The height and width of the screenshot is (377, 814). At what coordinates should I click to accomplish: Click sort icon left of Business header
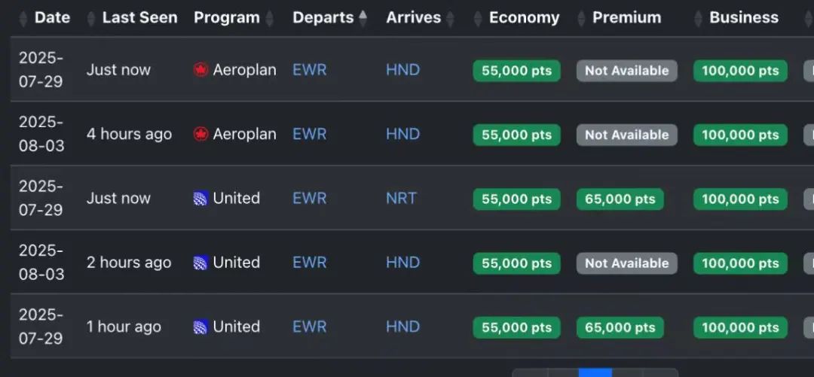pyautogui.click(x=699, y=18)
